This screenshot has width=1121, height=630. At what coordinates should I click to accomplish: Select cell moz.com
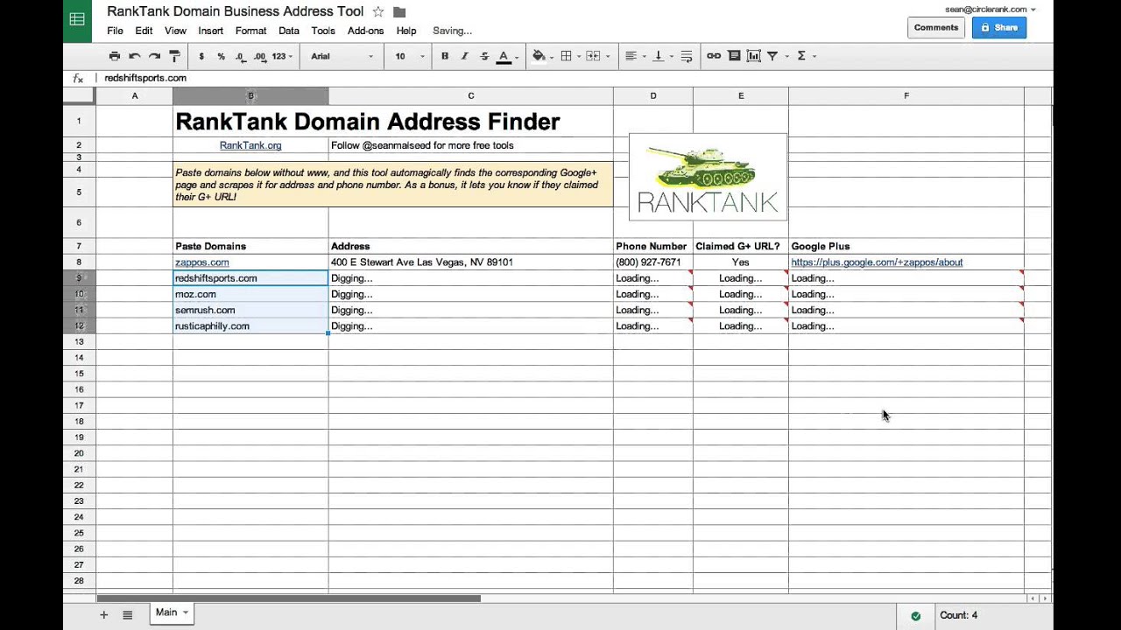tap(250, 294)
